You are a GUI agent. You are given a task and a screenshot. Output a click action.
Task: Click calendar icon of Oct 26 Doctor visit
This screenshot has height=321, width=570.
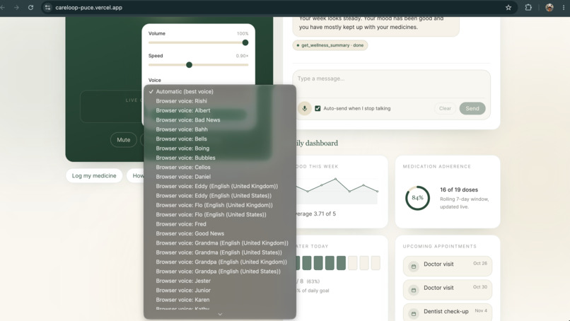click(x=413, y=267)
